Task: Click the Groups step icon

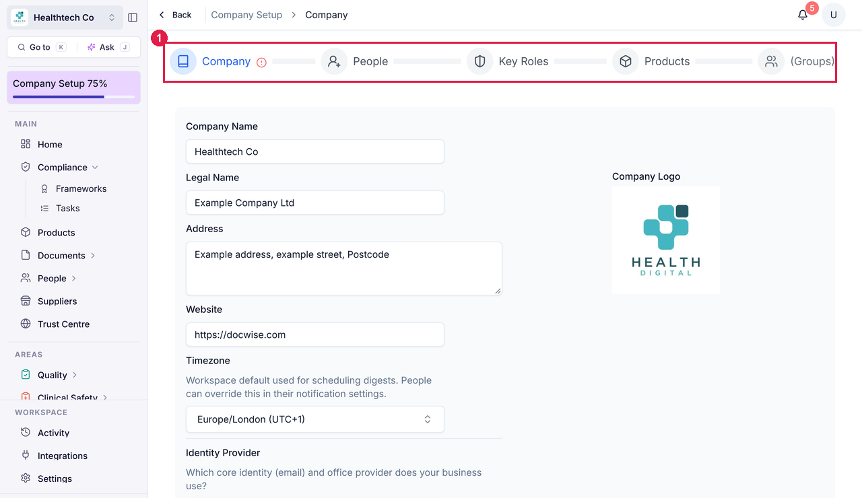Action: pyautogui.click(x=771, y=61)
